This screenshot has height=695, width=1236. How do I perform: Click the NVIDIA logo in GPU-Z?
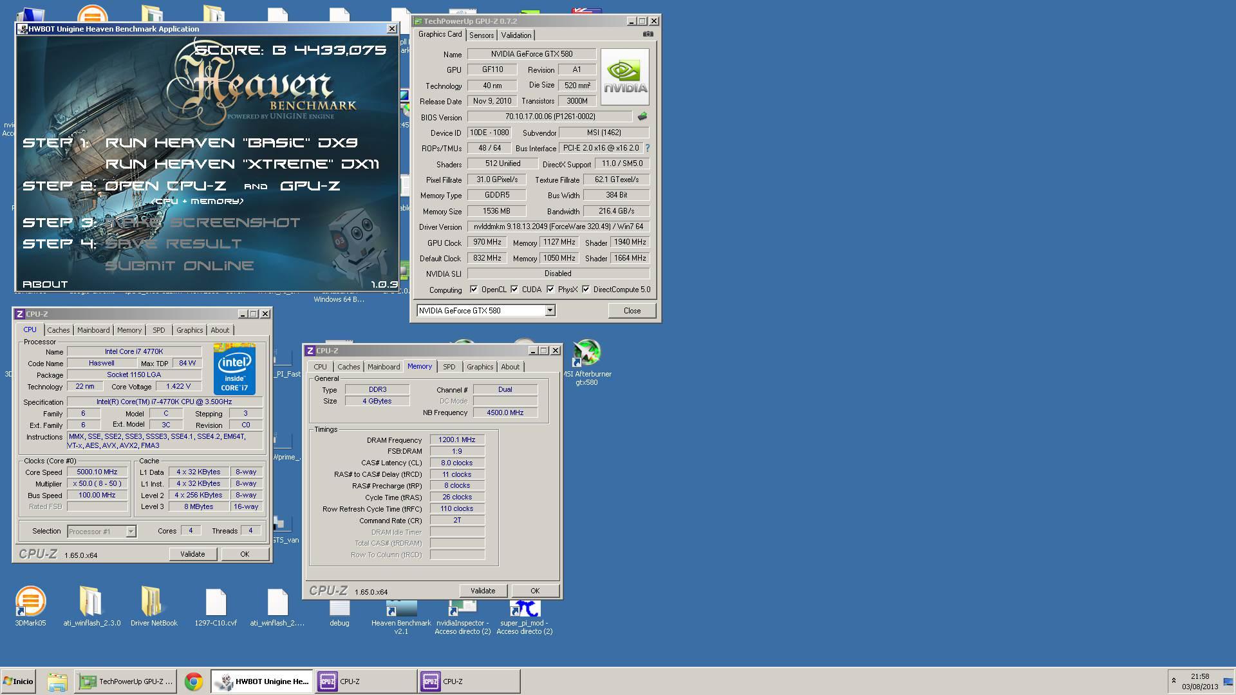pyautogui.click(x=625, y=77)
